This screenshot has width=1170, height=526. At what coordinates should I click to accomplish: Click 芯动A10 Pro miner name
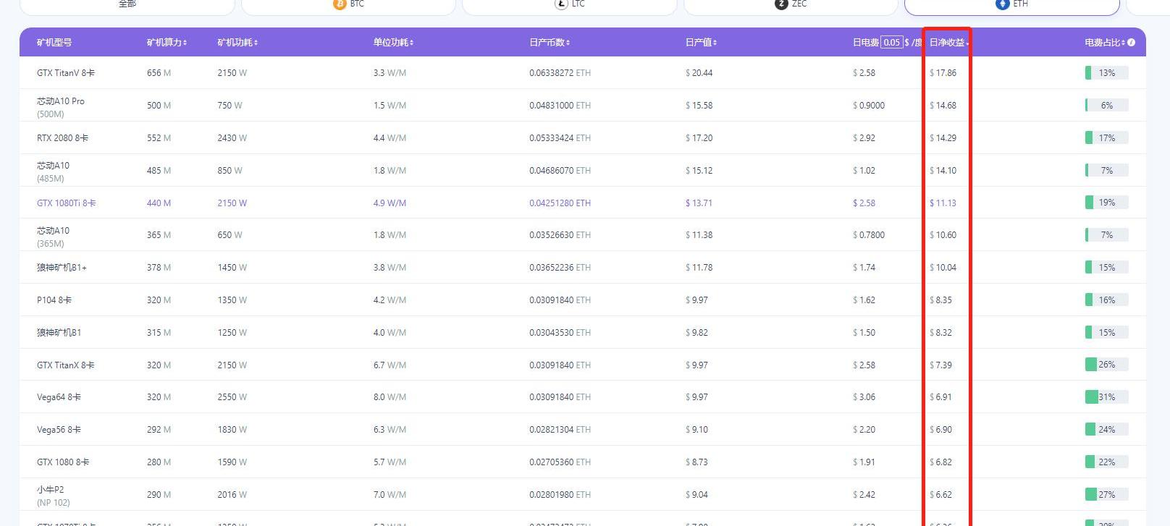[61, 101]
